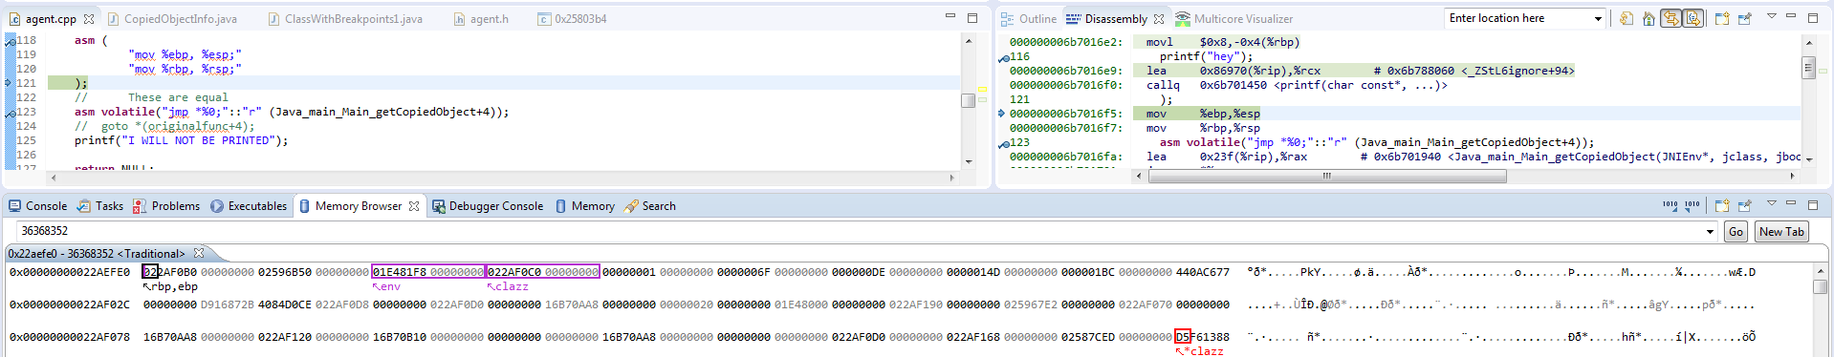
Task: Maximize the editor area
Action: click(x=972, y=17)
